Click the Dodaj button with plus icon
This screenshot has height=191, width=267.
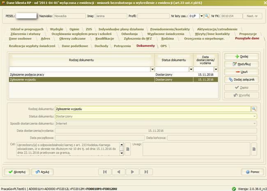coord(242,57)
